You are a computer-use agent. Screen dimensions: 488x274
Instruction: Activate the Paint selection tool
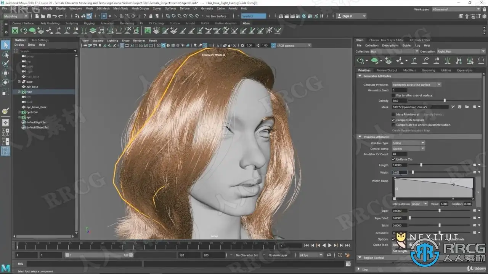point(6,64)
